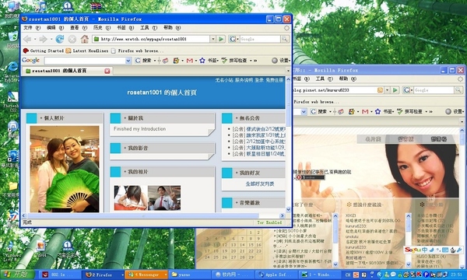The image size is (467, 280).
Task: Click green Go arrow beside wretch.cc address
Action: click(x=221, y=39)
